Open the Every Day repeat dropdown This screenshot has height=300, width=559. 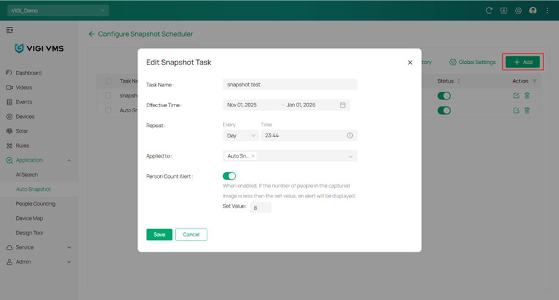(x=240, y=135)
